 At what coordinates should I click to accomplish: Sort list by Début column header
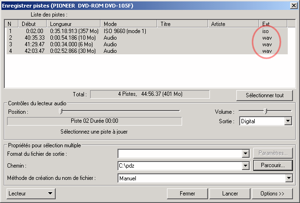pyautogui.click(x=33, y=24)
